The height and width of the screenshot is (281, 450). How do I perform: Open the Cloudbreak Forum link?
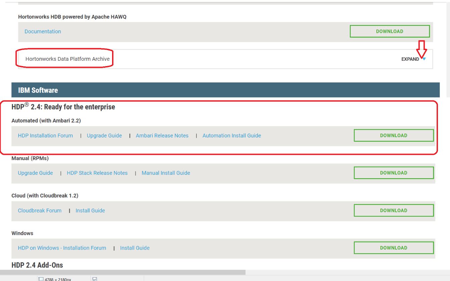pyautogui.click(x=39, y=210)
